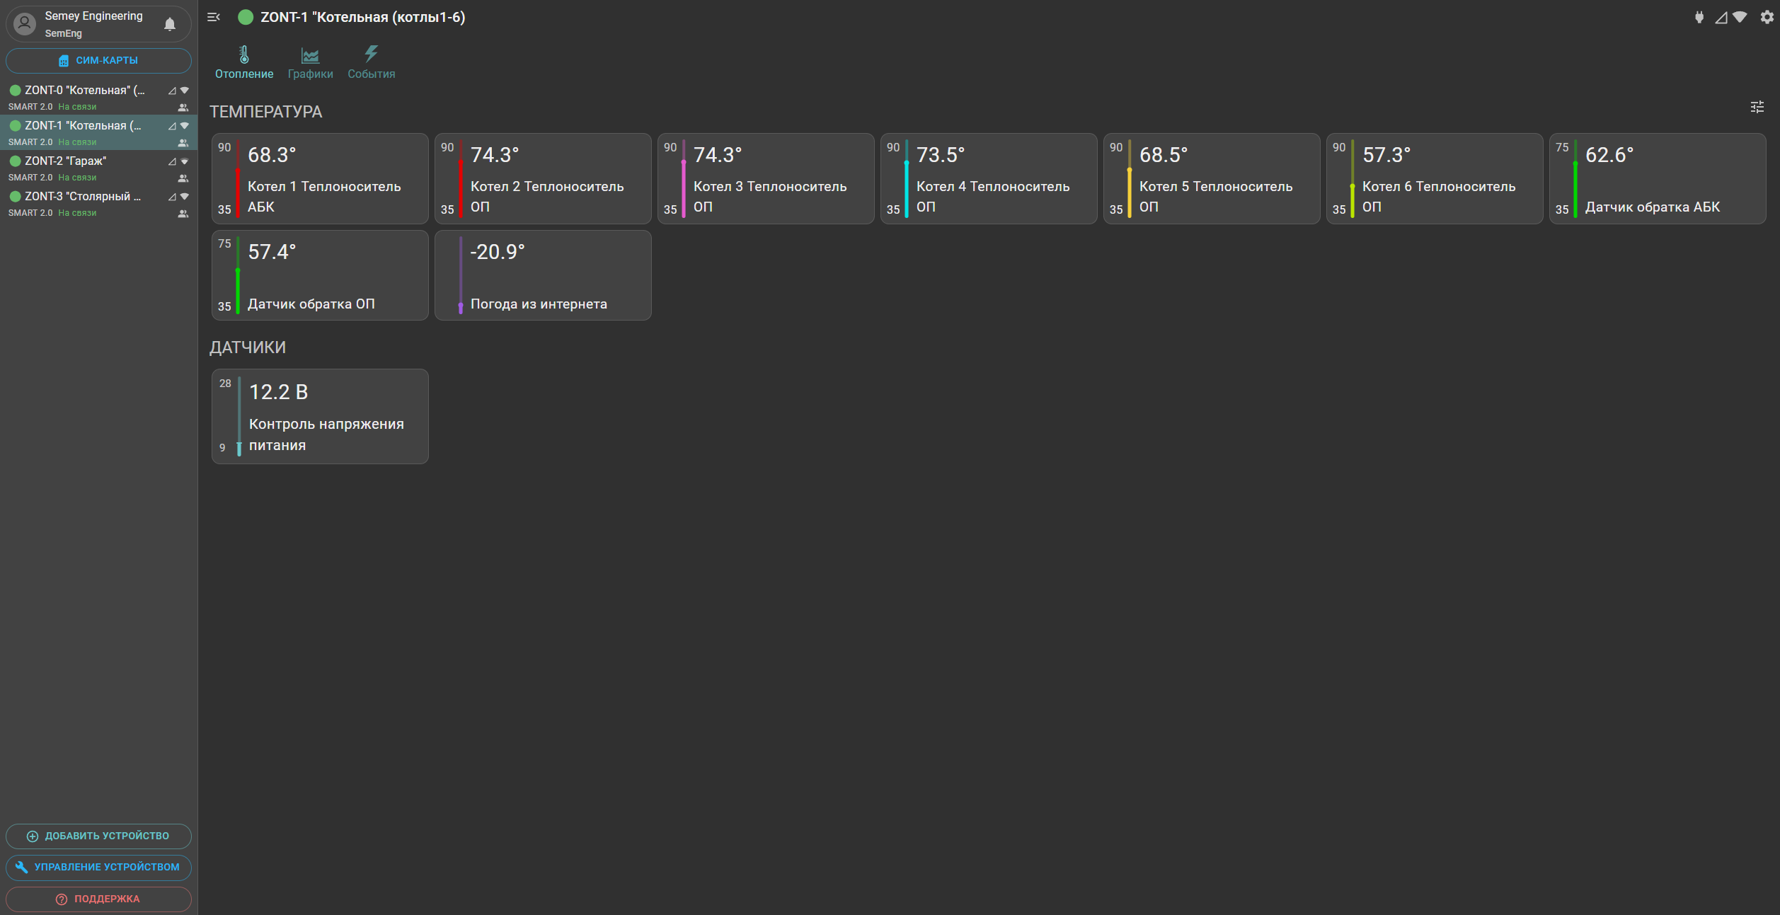Select the ZONT-0 "Котельная" device
Image resolution: width=1780 pixels, height=915 pixels.
[84, 91]
